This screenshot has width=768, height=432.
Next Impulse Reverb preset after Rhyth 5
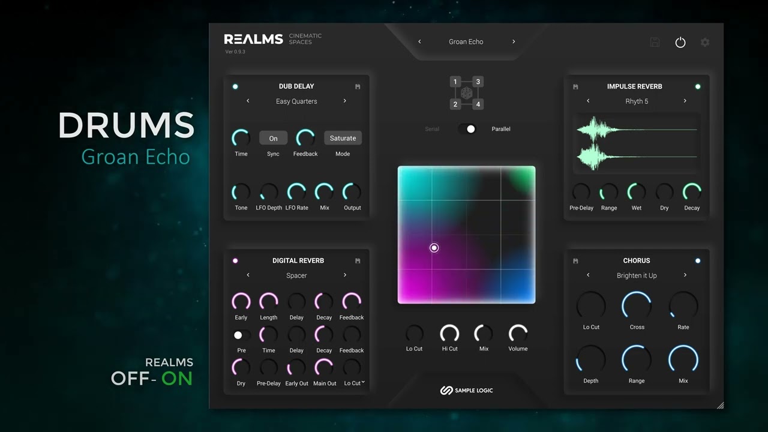tap(685, 101)
